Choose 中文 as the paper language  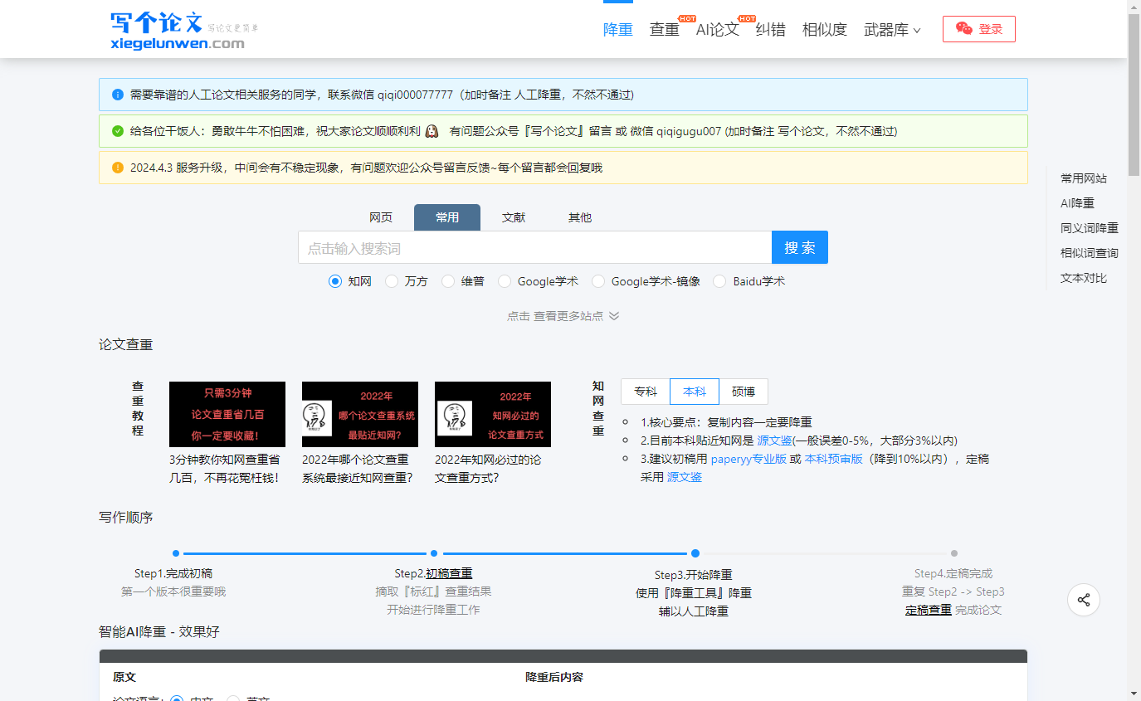(x=177, y=699)
